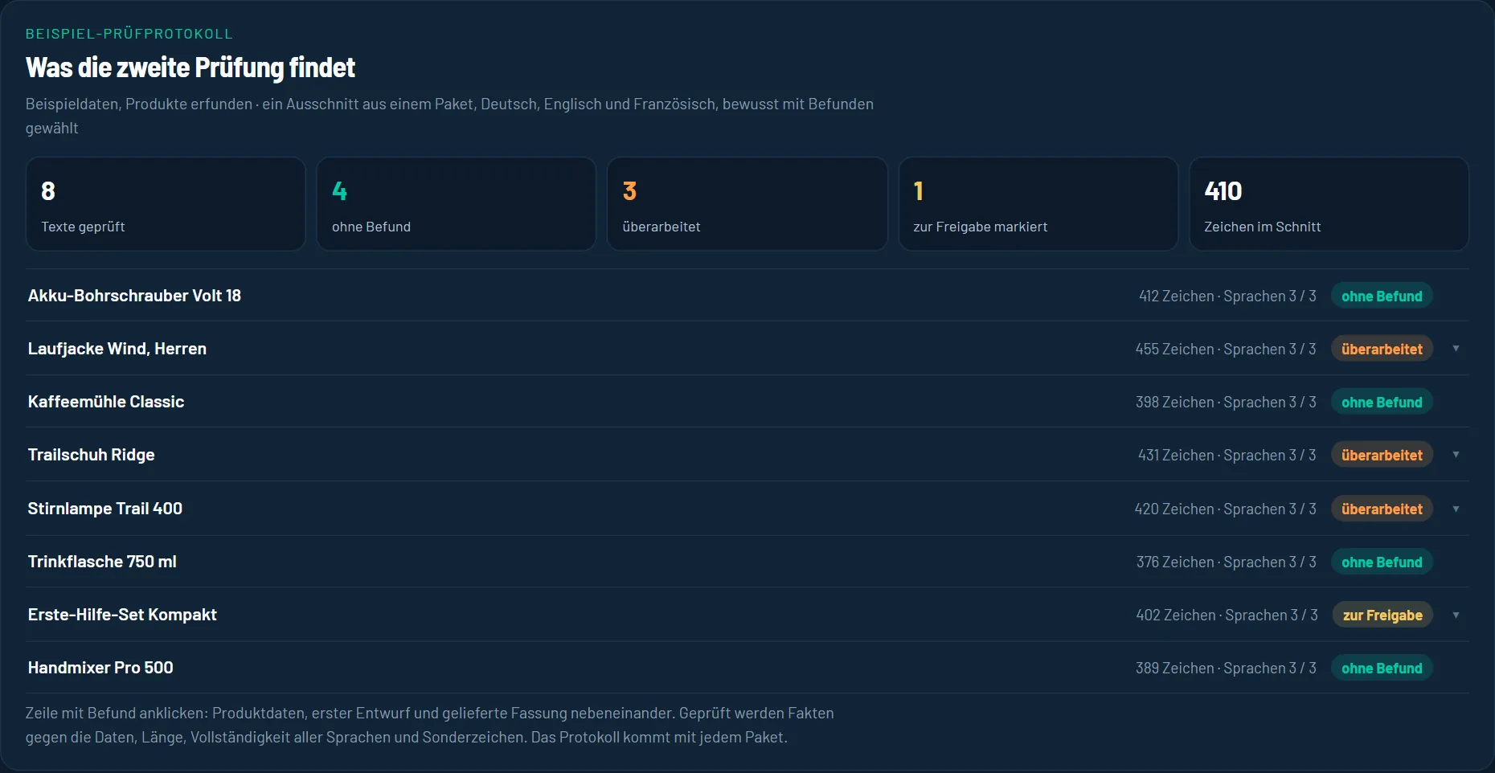Click the 'ohne Befund' badge for Trinkflasche 750 ml
The height and width of the screenshot is (773, 1495).
click(1382, 562)
